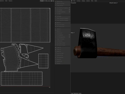The width and height of the screenshot is (125, 94).
Task: Open Set UVW from Projection options gear
Action: [69, 8]
